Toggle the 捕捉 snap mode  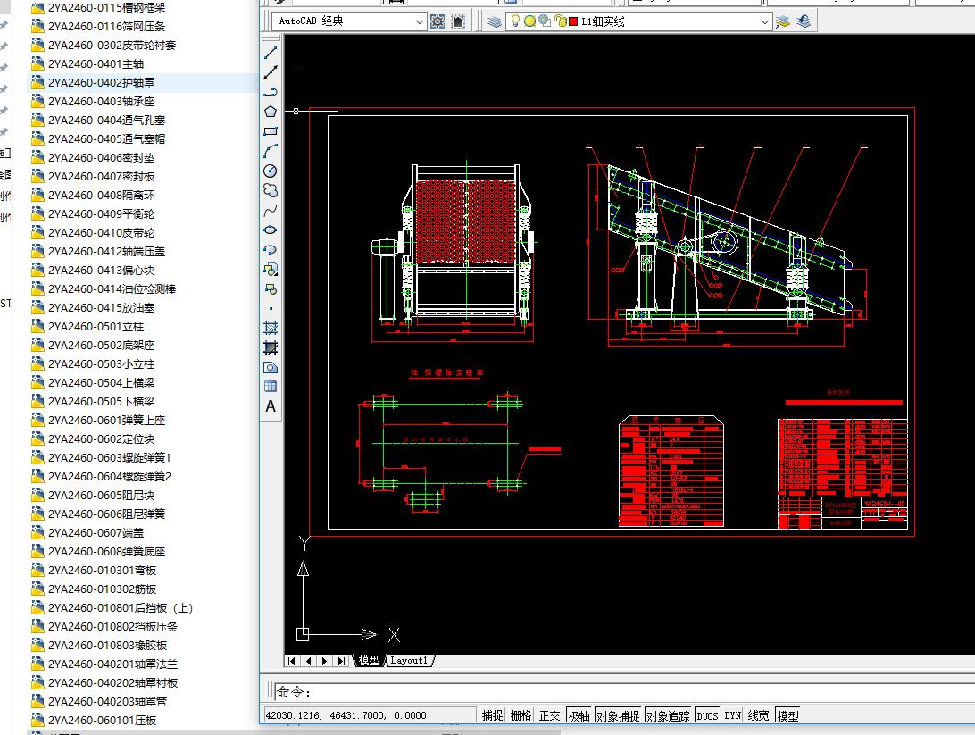coord(493,715)
